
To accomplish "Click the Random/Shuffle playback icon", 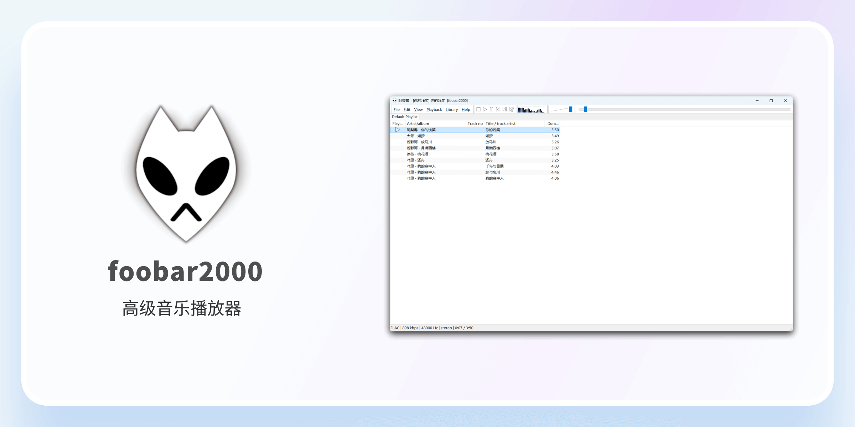I will (x=512, y=111).
